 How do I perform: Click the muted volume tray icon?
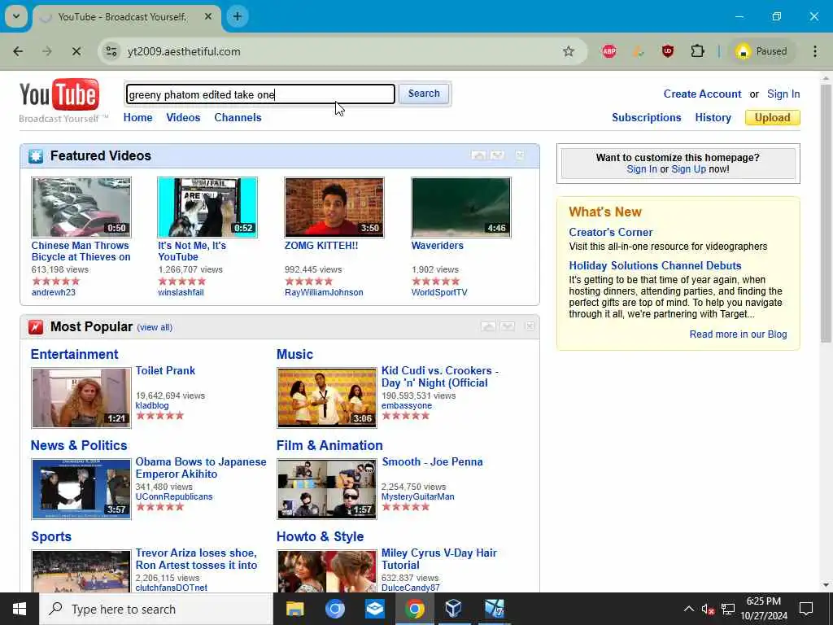pyautogui.click(x=708, y=609)
